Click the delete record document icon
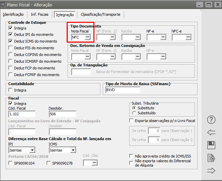 (211, 158)
